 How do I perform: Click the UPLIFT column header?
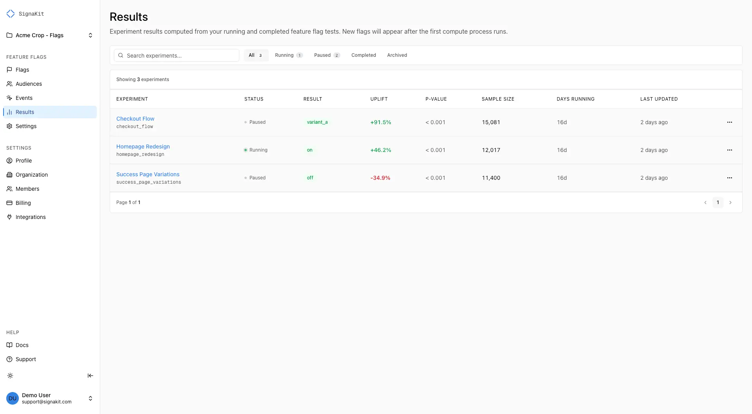379,99
